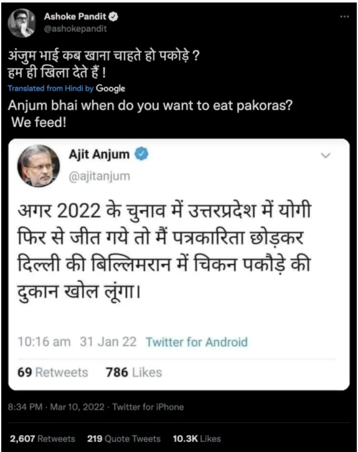
Task: Open Ajit Anjum's profile photo
Action: point(39,166)
